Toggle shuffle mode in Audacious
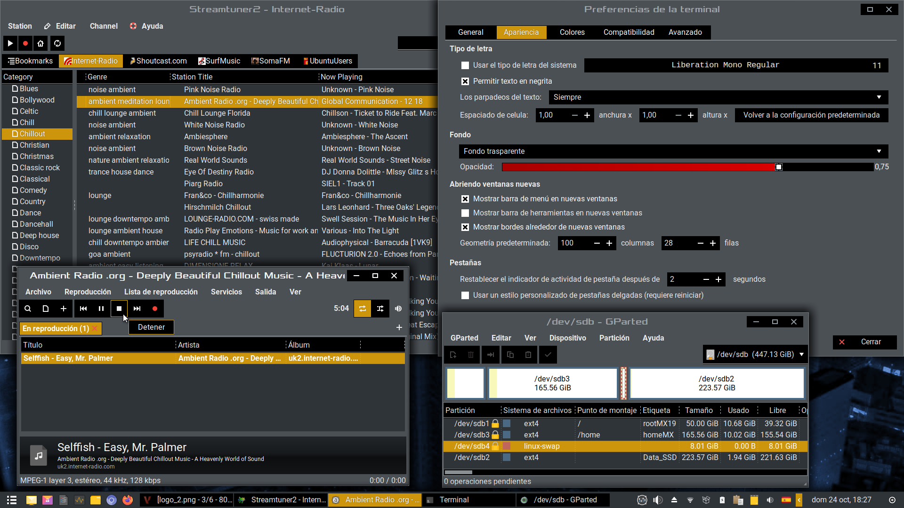Screen dimensions: 904x508 click(380, 309)
